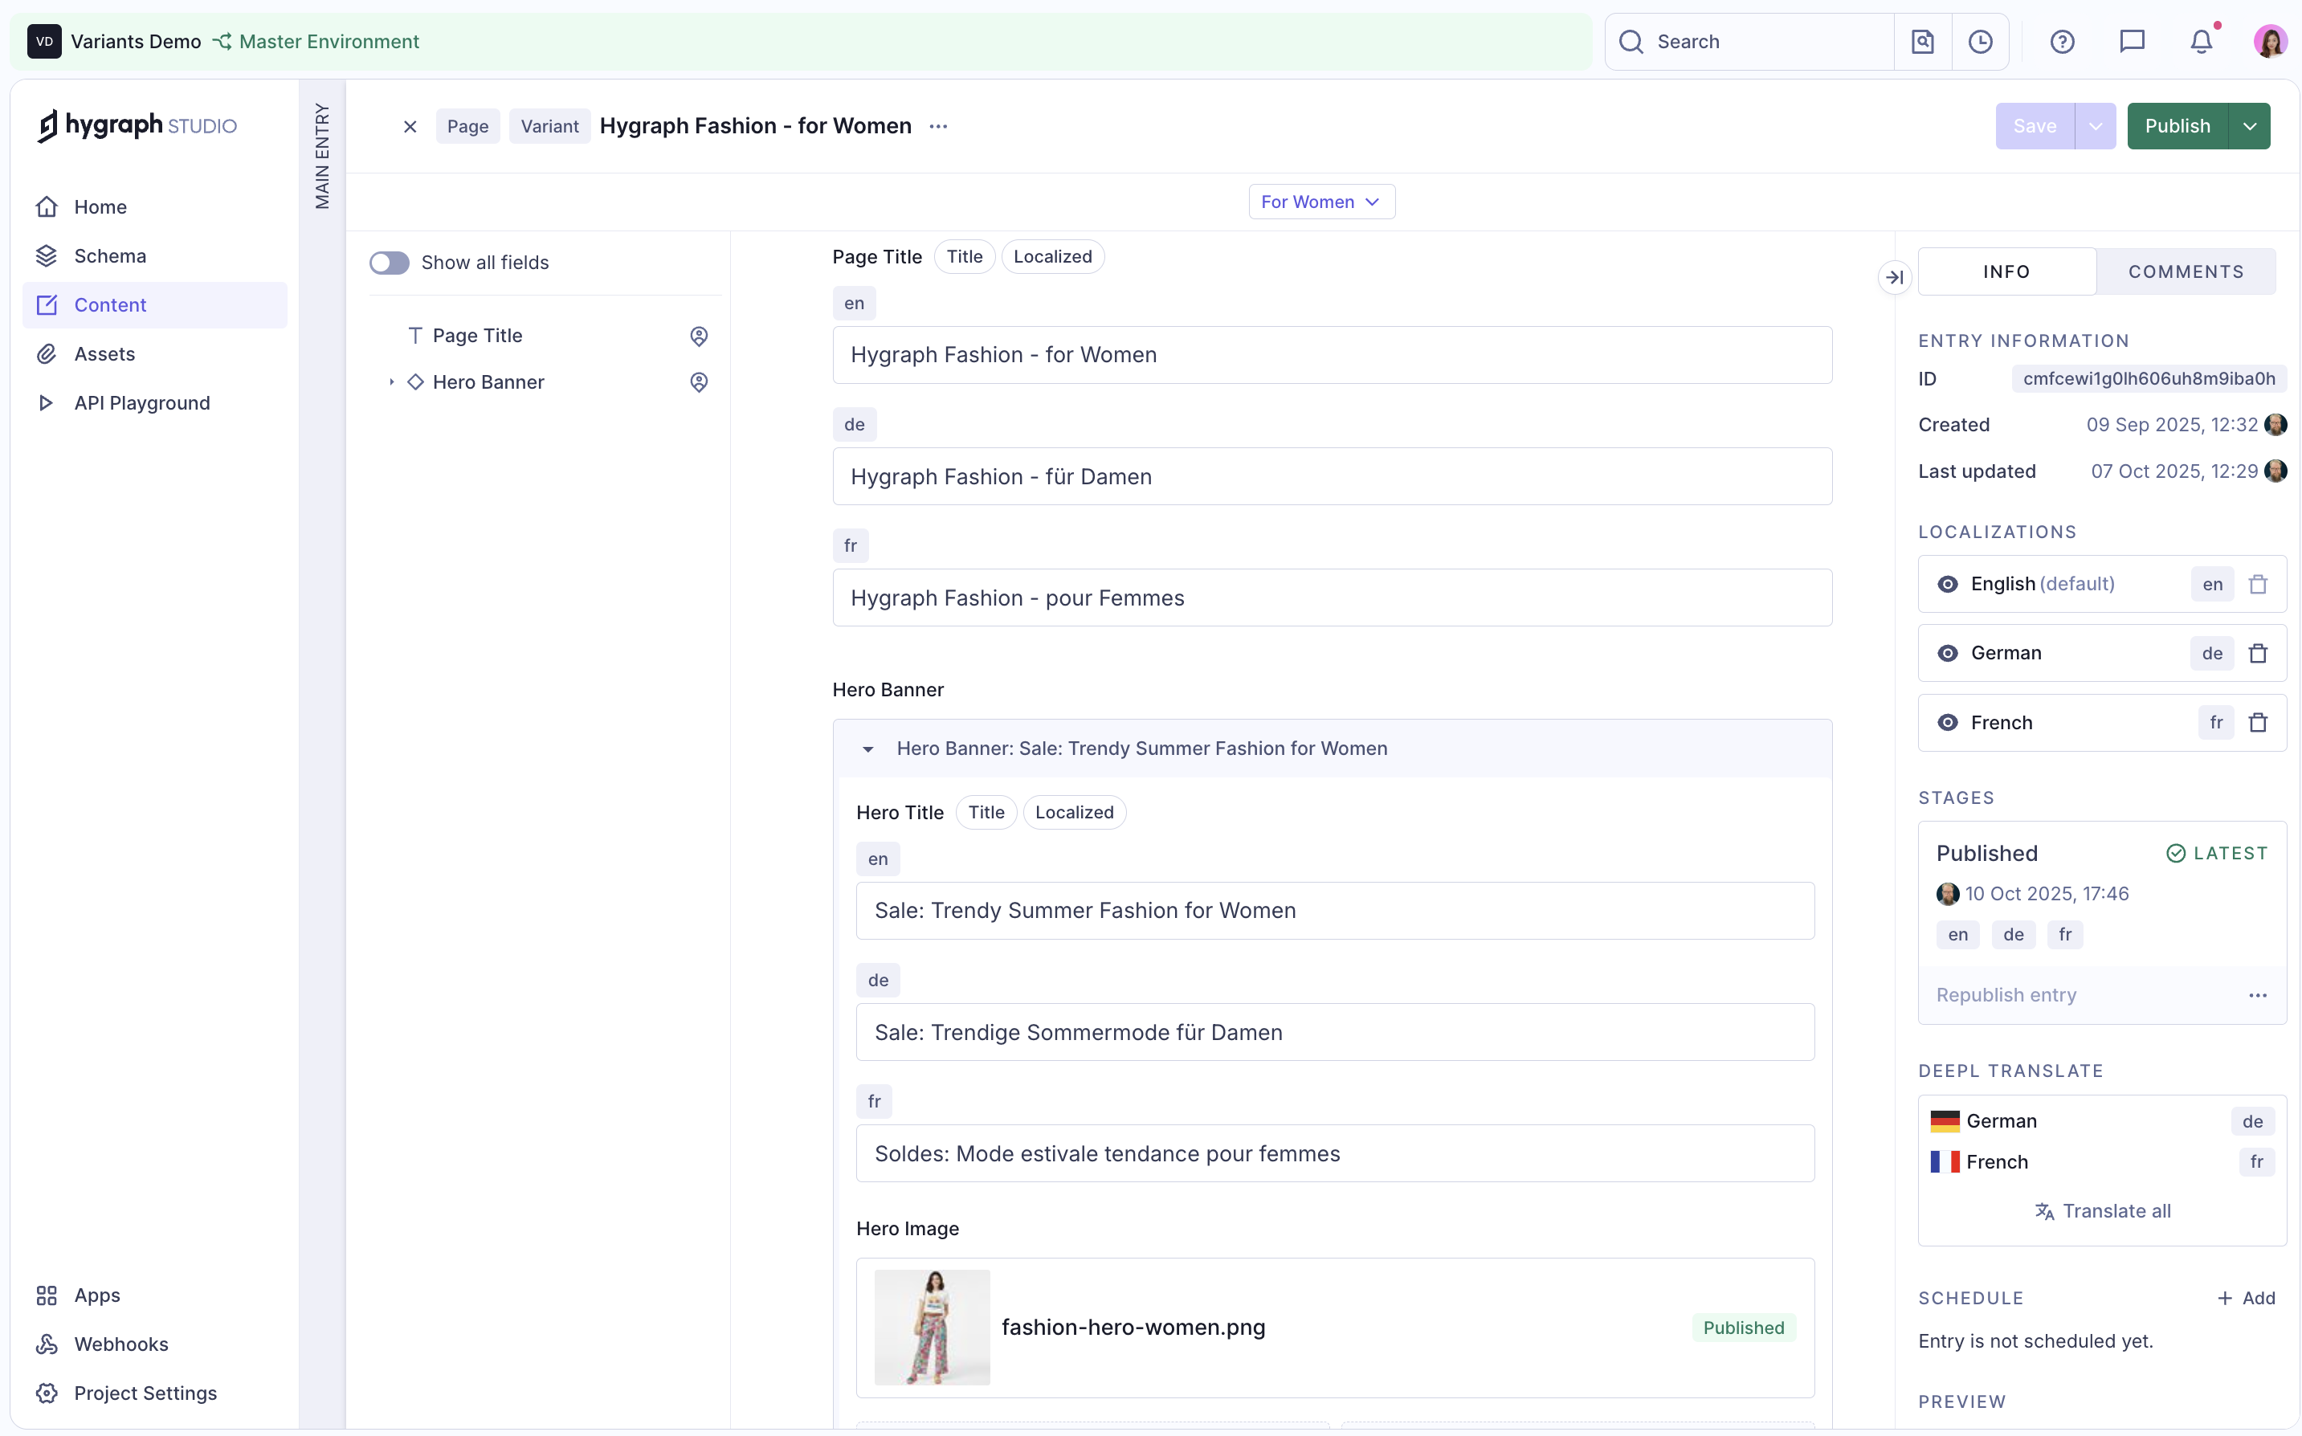Enable the Show all fields toggle
This screenshot has width=2302, height=1436.
coord(390,262)
